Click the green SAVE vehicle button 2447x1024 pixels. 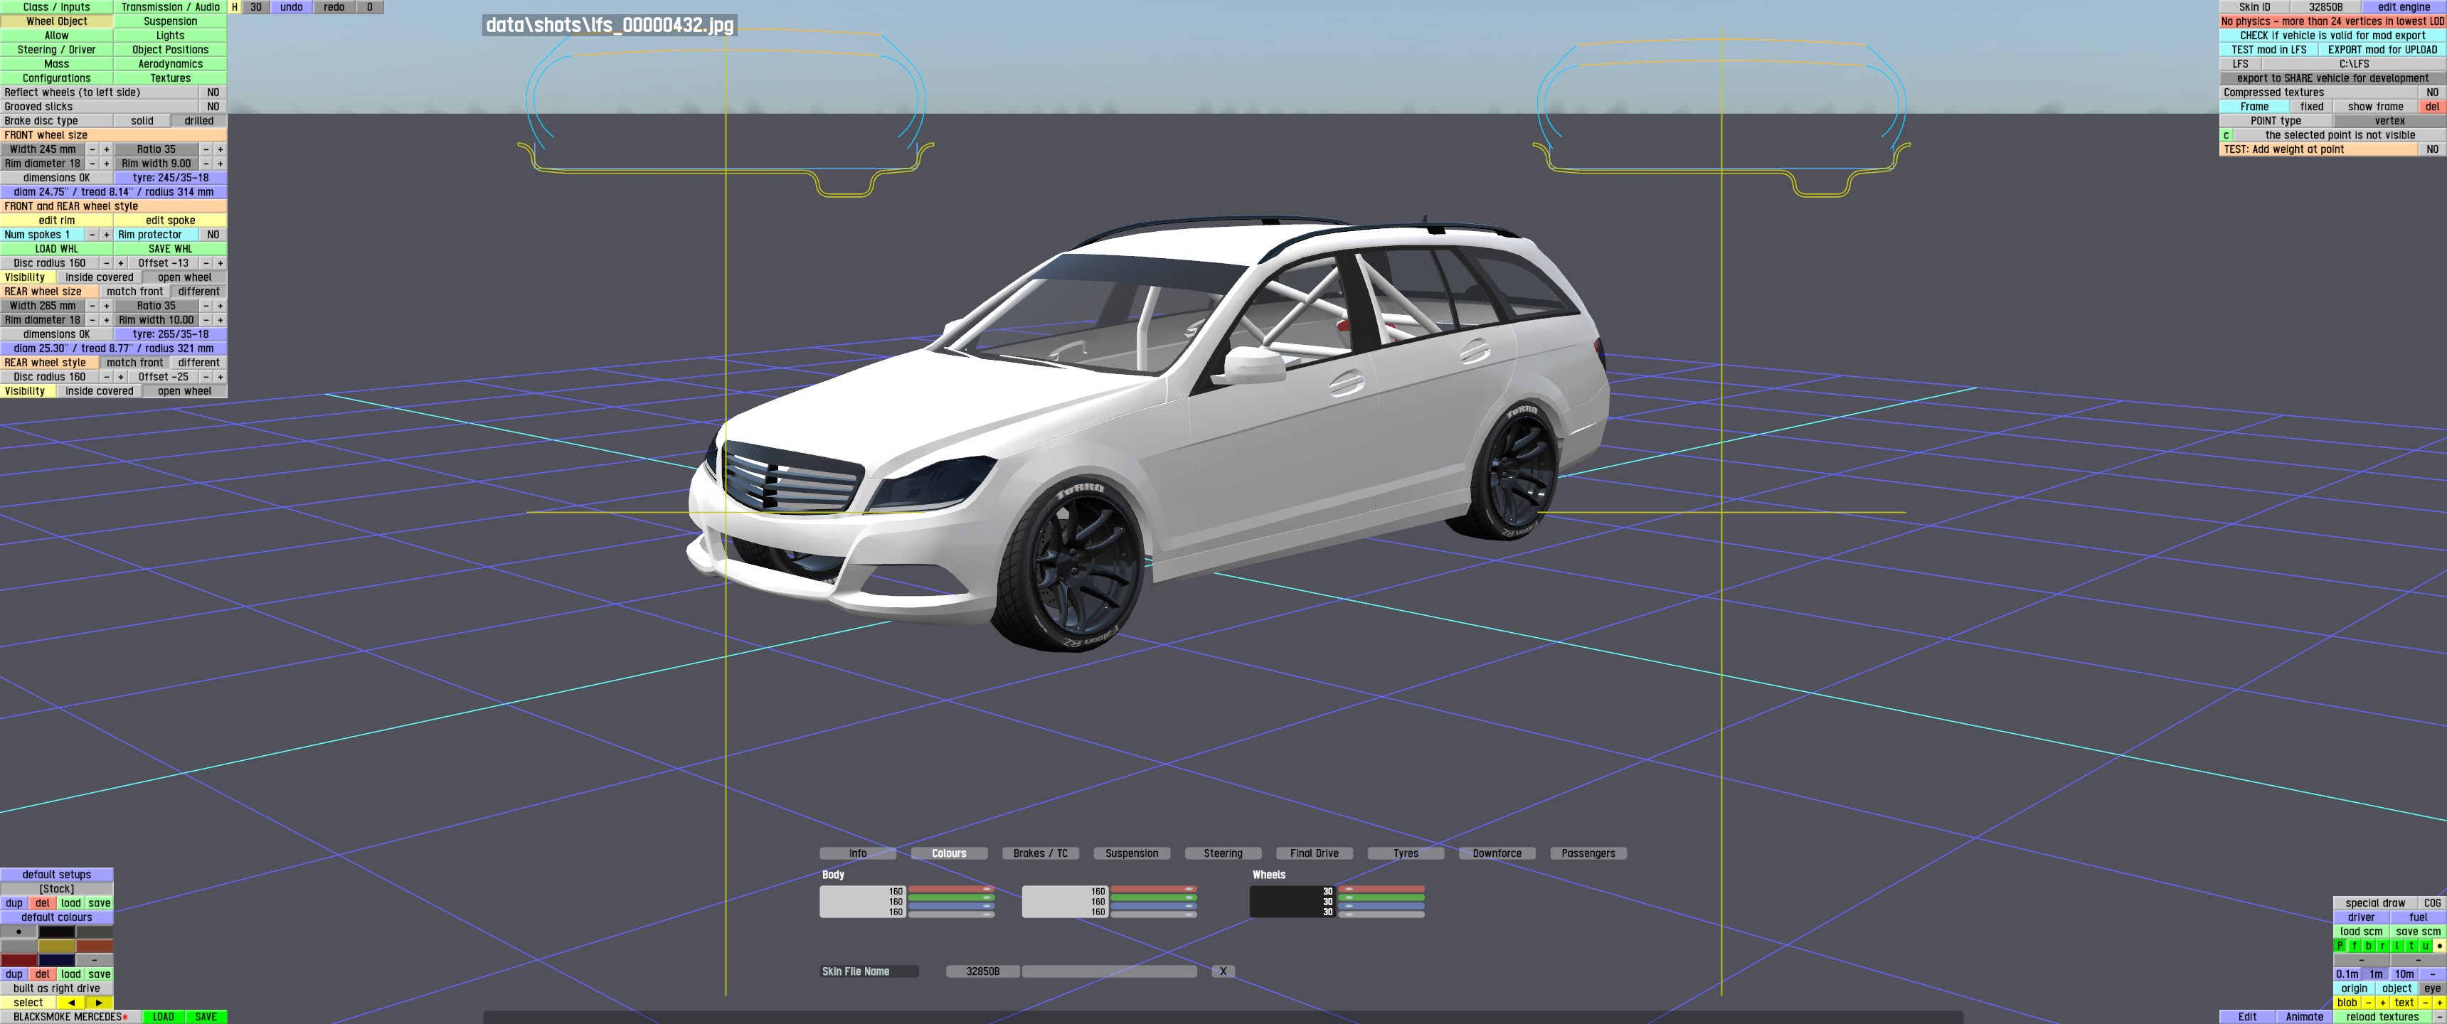[205, 1016]
